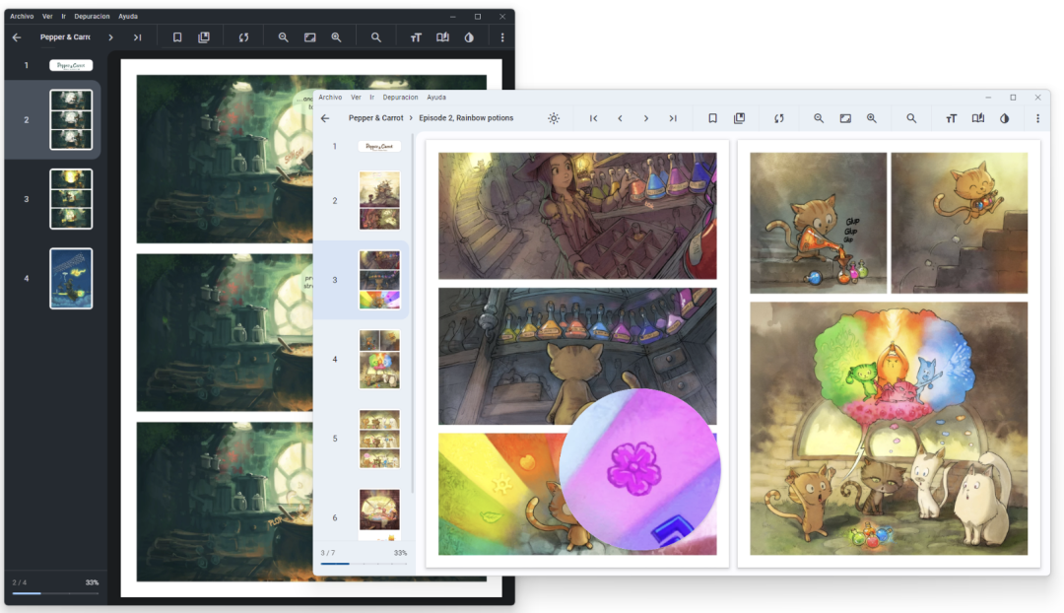Open search in front window toolbar
1064x613 pixels.
[911, 118]
